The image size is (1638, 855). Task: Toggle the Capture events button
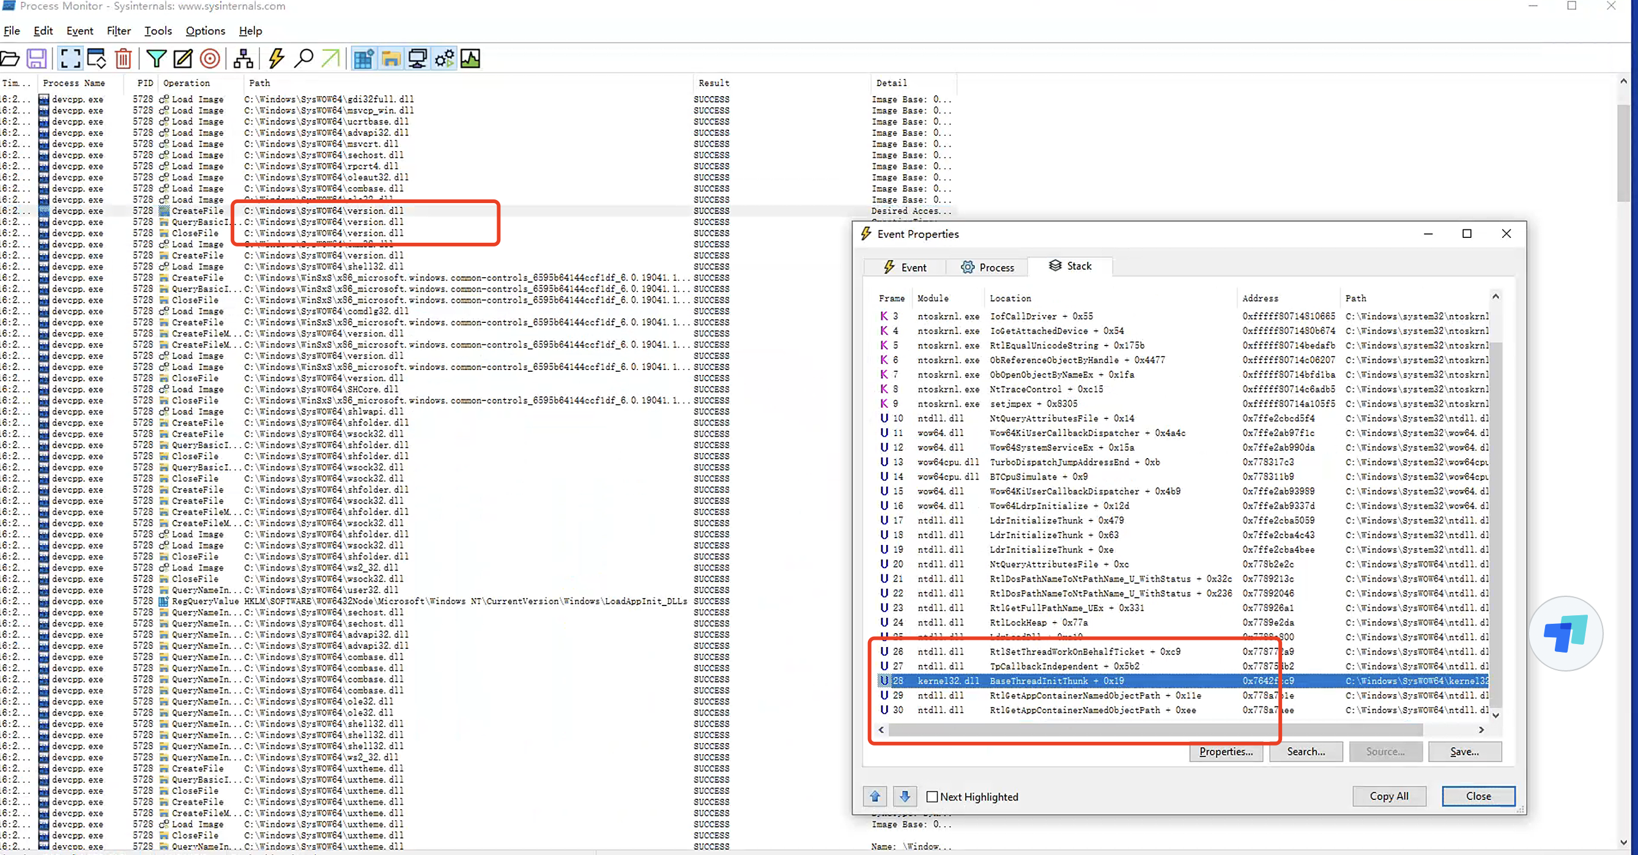[70, 59]
